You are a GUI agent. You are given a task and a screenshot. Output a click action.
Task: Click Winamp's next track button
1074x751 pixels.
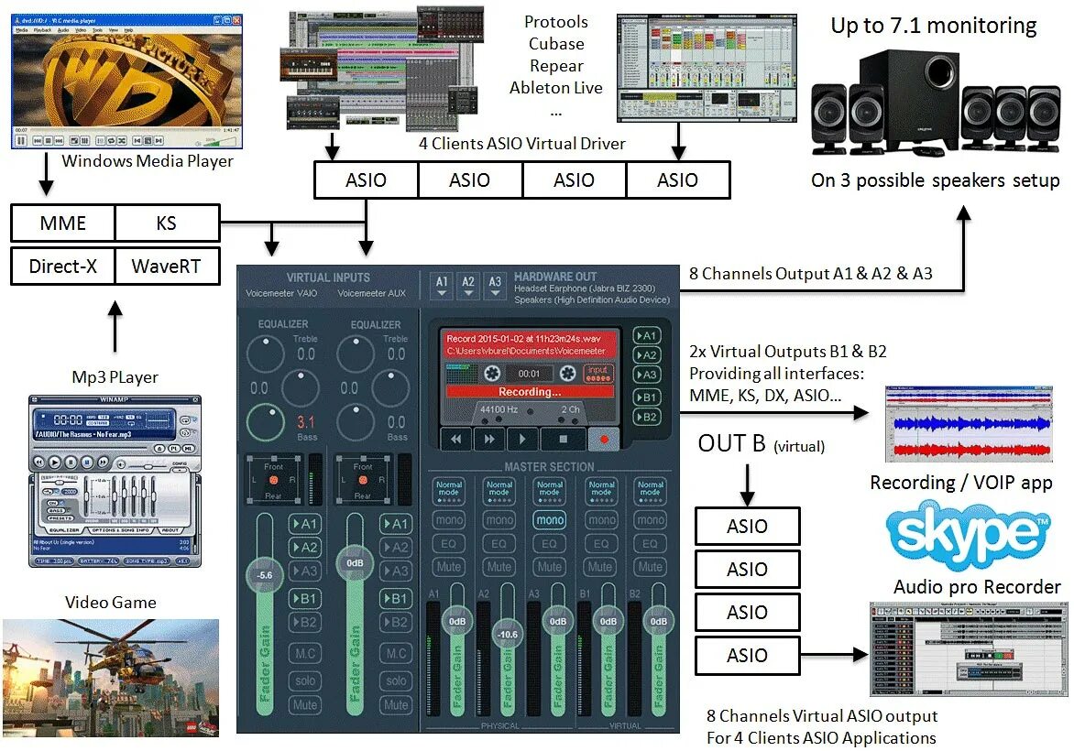click(103, 463)
